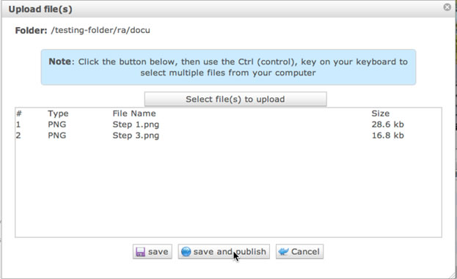Screen dimensions: 457x279
Task: Select the Step 3.png file row
Action: tap(228, 135)
